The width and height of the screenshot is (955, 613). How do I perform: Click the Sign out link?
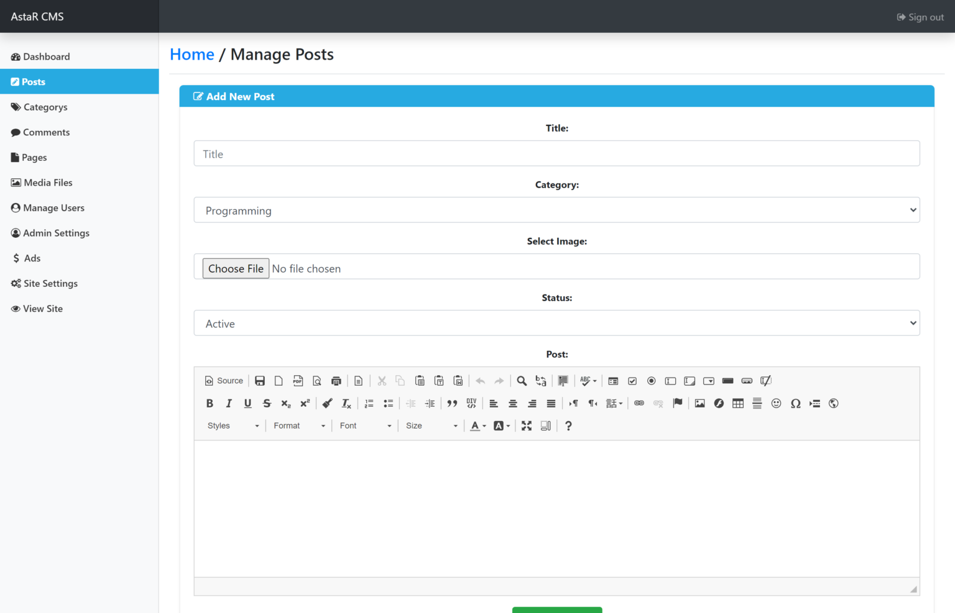click(x=920, y=17)
